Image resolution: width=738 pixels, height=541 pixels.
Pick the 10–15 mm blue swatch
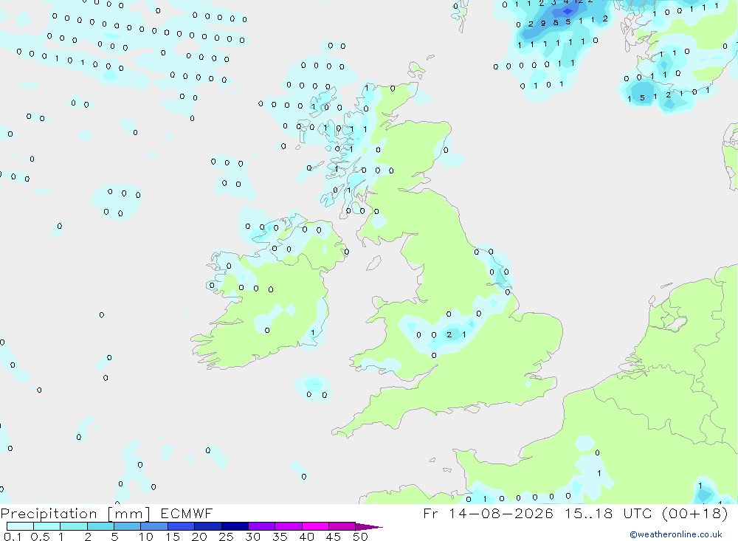coord(154,526)
